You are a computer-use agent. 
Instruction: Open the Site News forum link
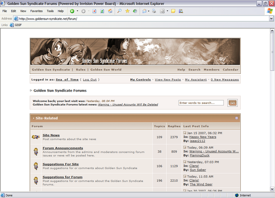click(x=51, y=135)
